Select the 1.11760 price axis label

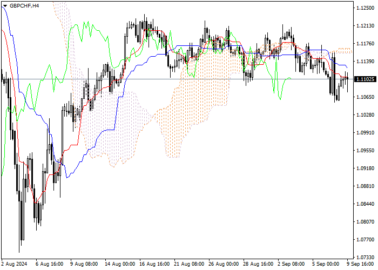point(365,44)
